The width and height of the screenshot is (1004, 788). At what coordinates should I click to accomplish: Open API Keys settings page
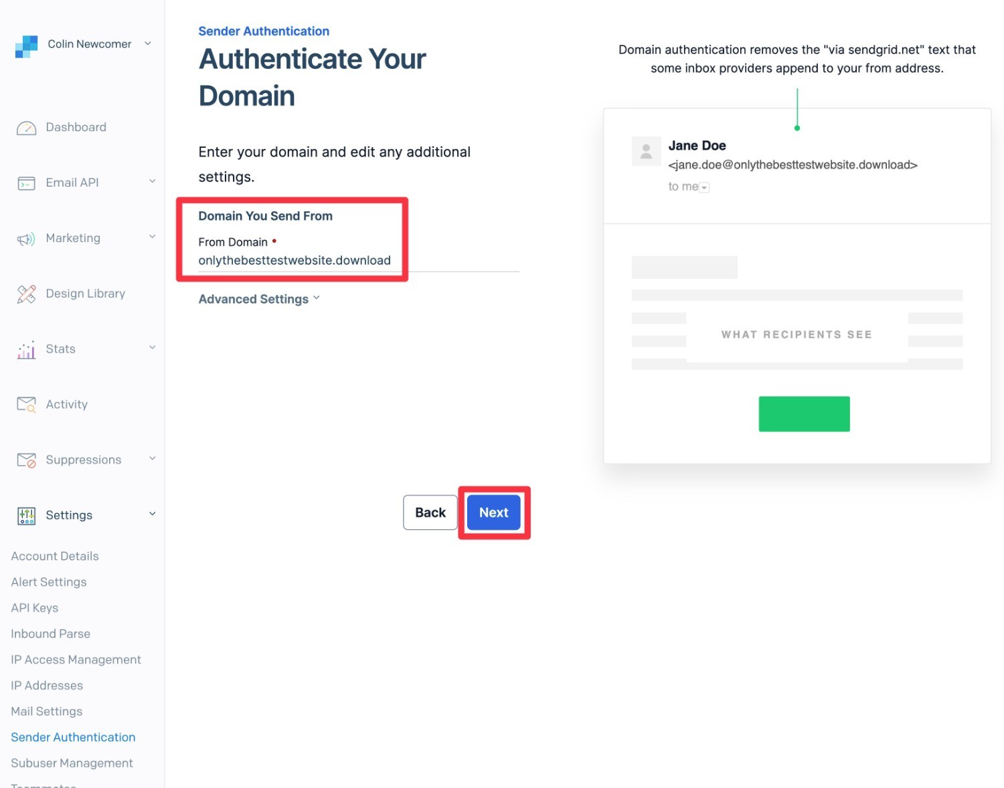coord(35,608)
